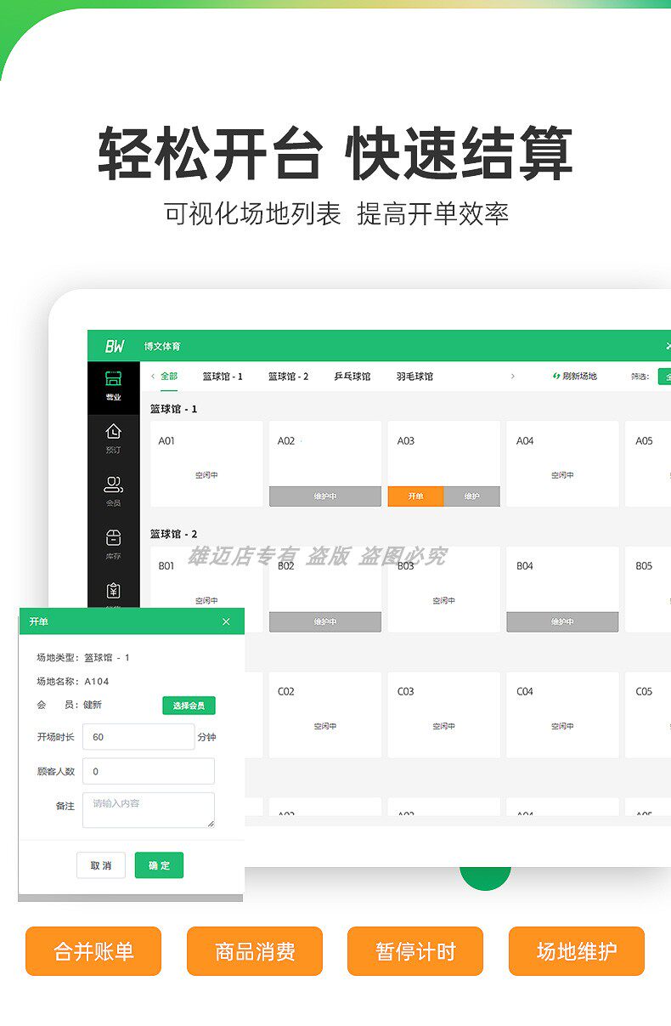Click the 场地名称 A104 text
Screen dimensions: 671x1026
coord(97,681)
